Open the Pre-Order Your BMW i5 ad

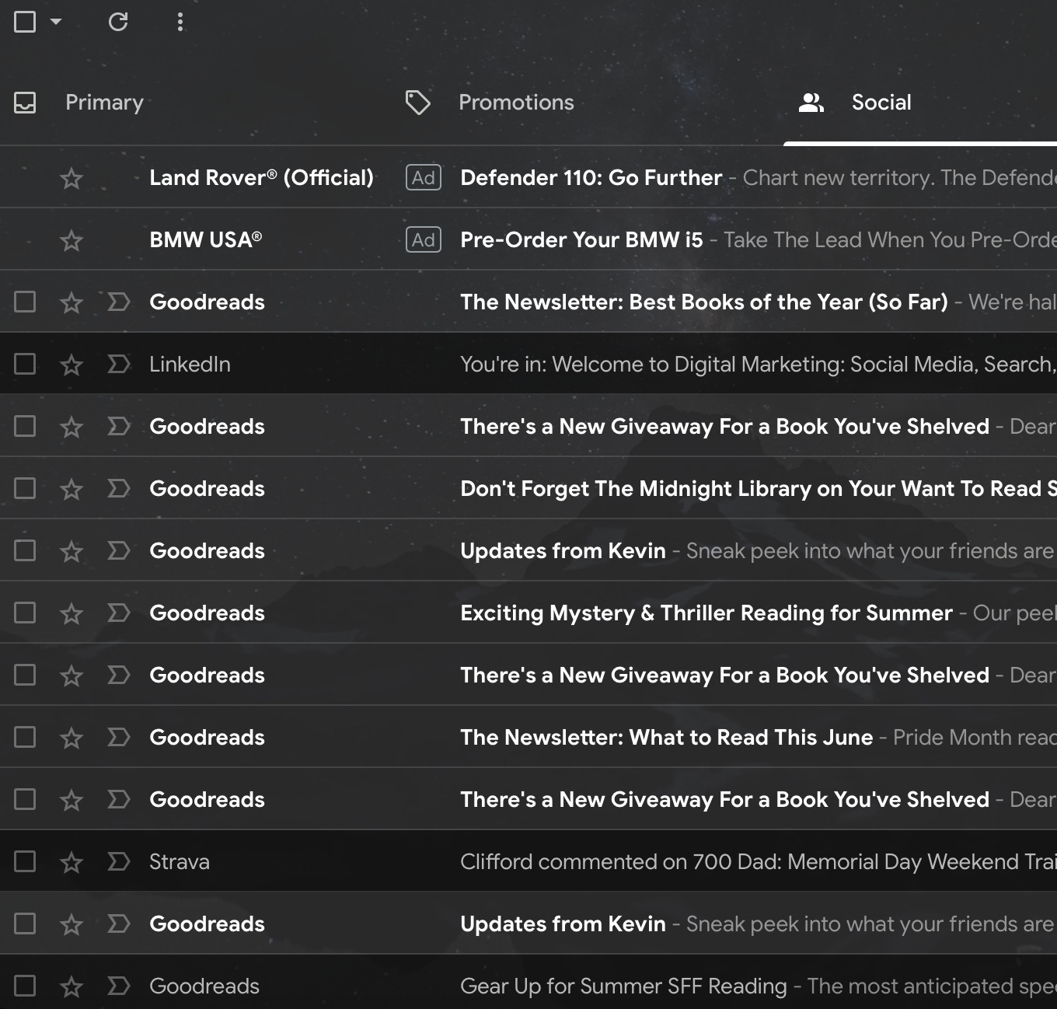tap(581, 239)
